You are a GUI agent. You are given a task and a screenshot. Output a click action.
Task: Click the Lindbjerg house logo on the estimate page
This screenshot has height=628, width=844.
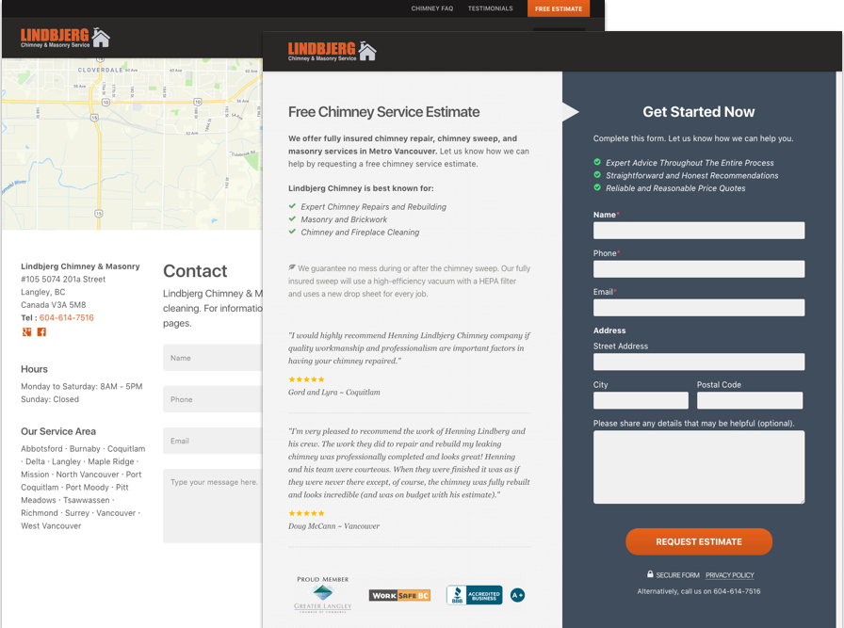point(333,51)
